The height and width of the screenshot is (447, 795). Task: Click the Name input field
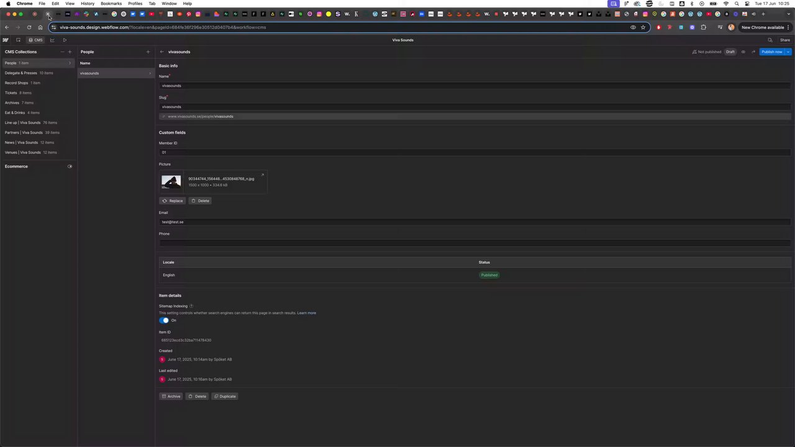(x=475, y=86)
